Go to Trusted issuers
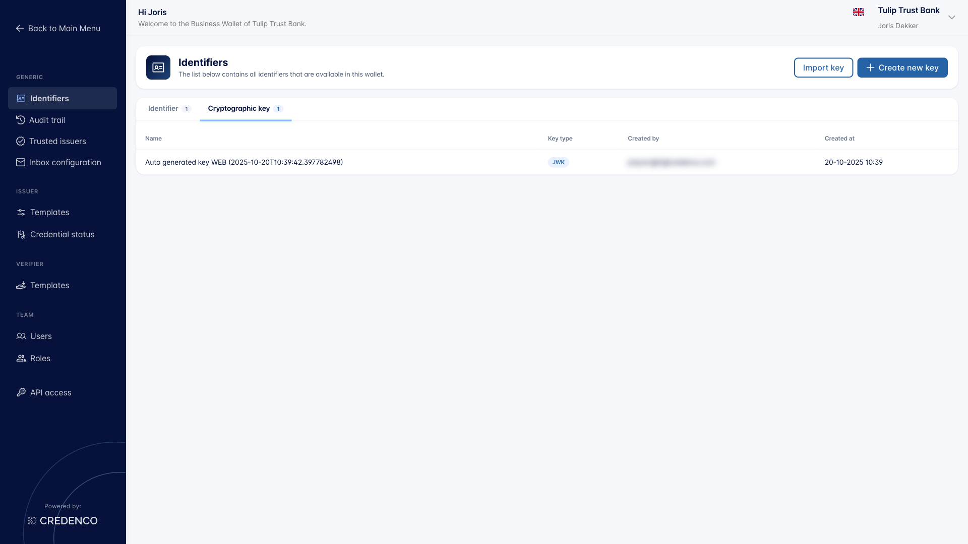 [63, 142]
